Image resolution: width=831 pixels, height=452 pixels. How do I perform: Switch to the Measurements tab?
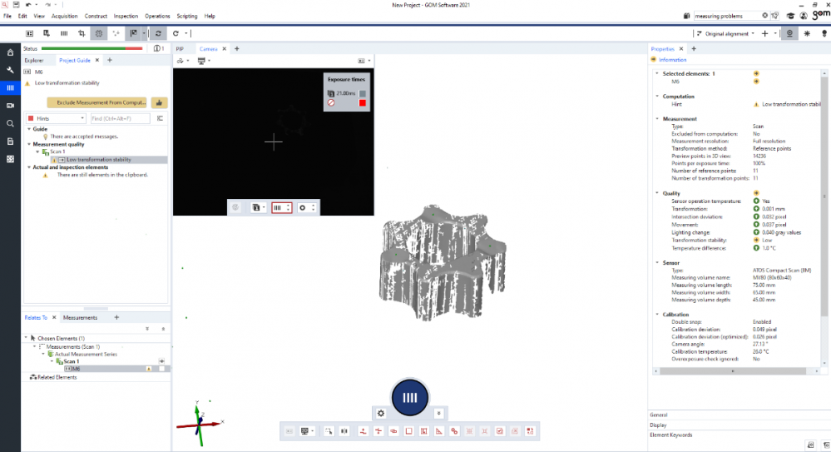point(80,318)
